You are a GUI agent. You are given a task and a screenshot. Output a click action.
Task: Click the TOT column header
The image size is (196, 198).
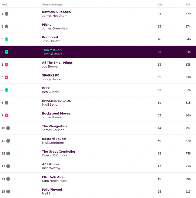point(188,5)
